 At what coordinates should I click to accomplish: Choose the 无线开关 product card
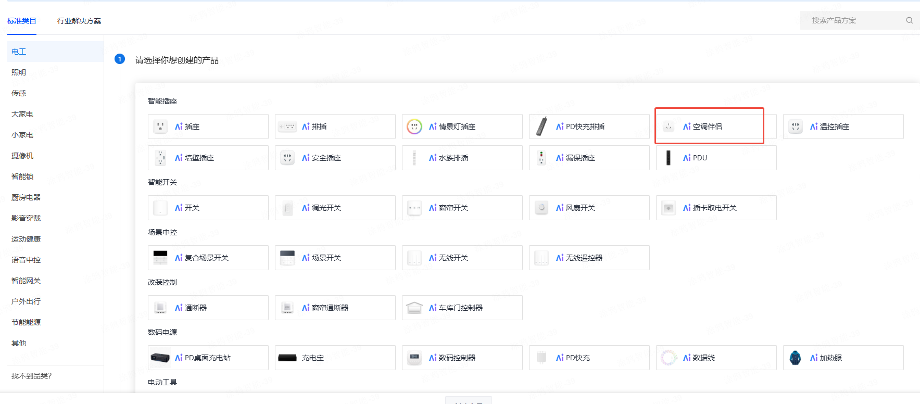click(462, 258)
